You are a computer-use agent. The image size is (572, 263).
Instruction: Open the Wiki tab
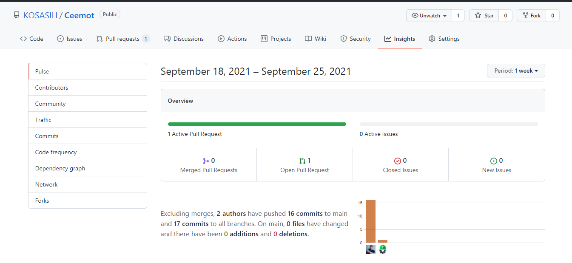(x=316, y=39)
